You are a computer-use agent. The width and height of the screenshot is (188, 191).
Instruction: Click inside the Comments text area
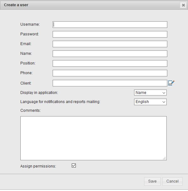(93, 138)
